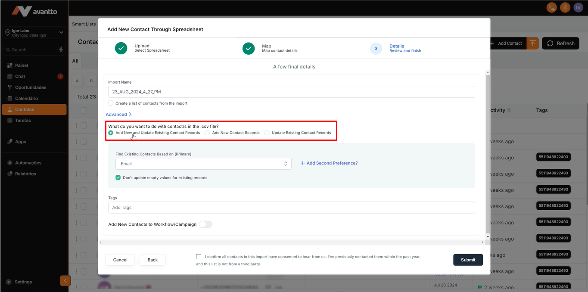The image size is (588, 292).
Task: Click the Add Tags input field
Action: pyautogui.click(x=291, y=208)
